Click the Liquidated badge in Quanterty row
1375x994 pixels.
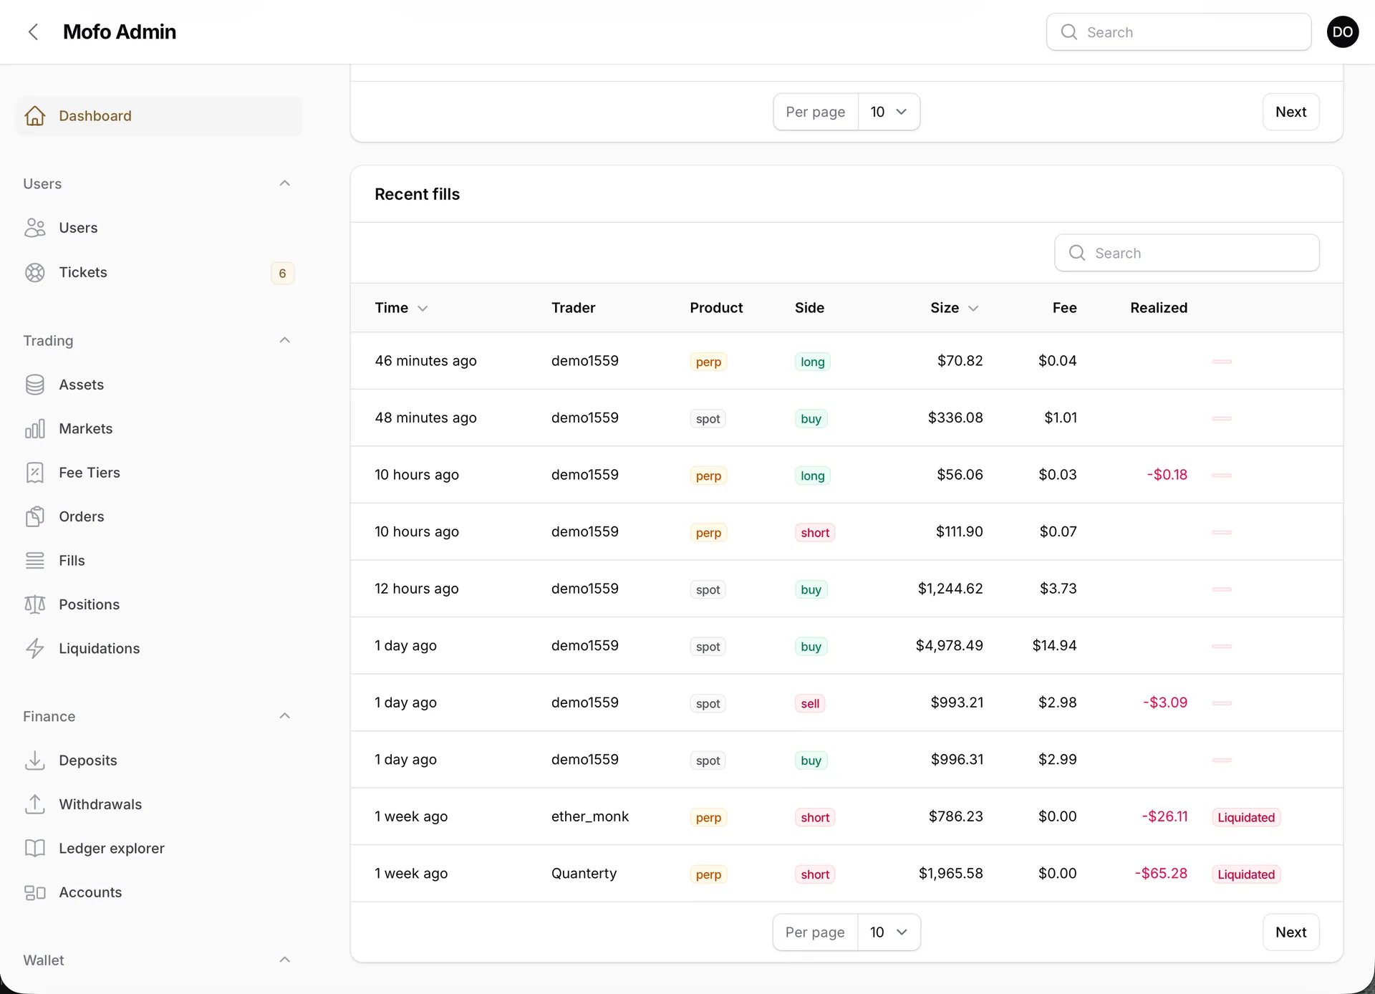pos(1246,874)
